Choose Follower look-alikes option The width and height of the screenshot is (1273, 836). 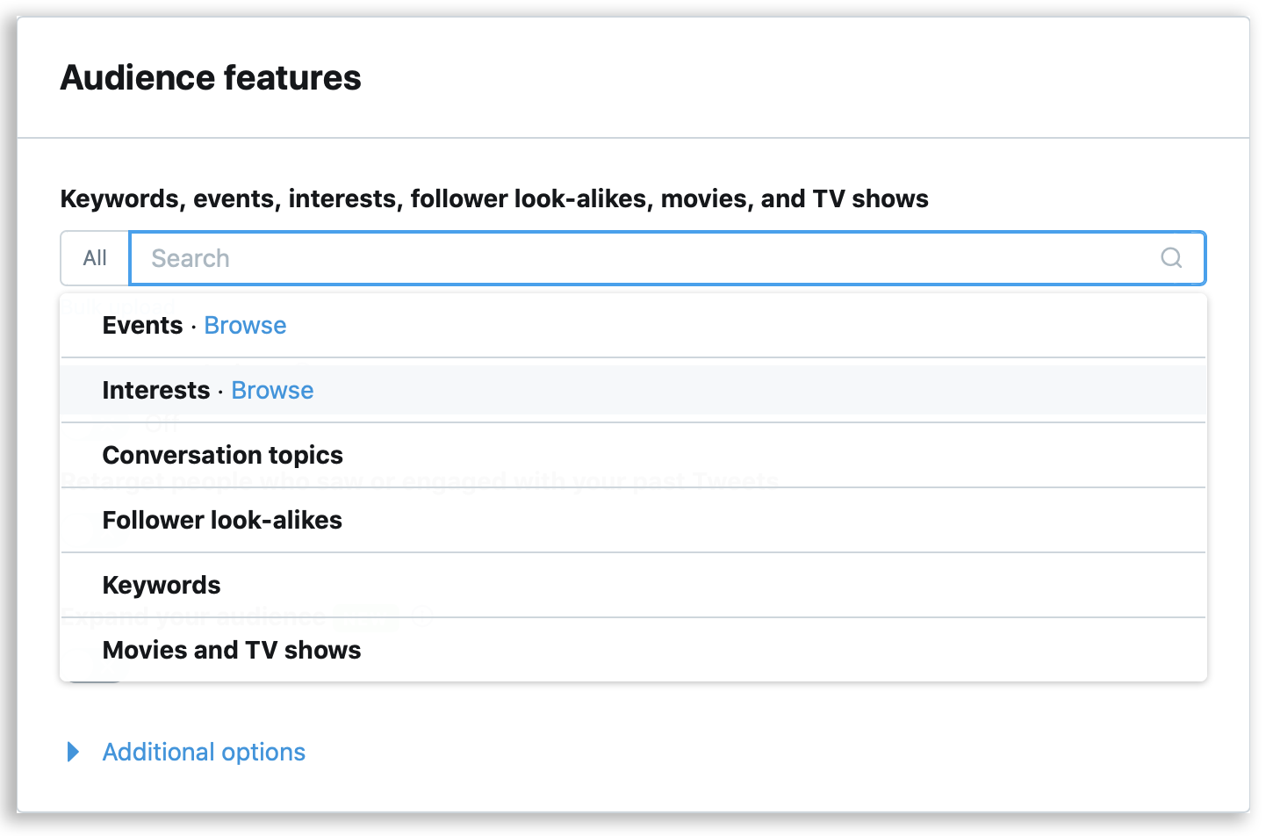click(x=633, y=520)
